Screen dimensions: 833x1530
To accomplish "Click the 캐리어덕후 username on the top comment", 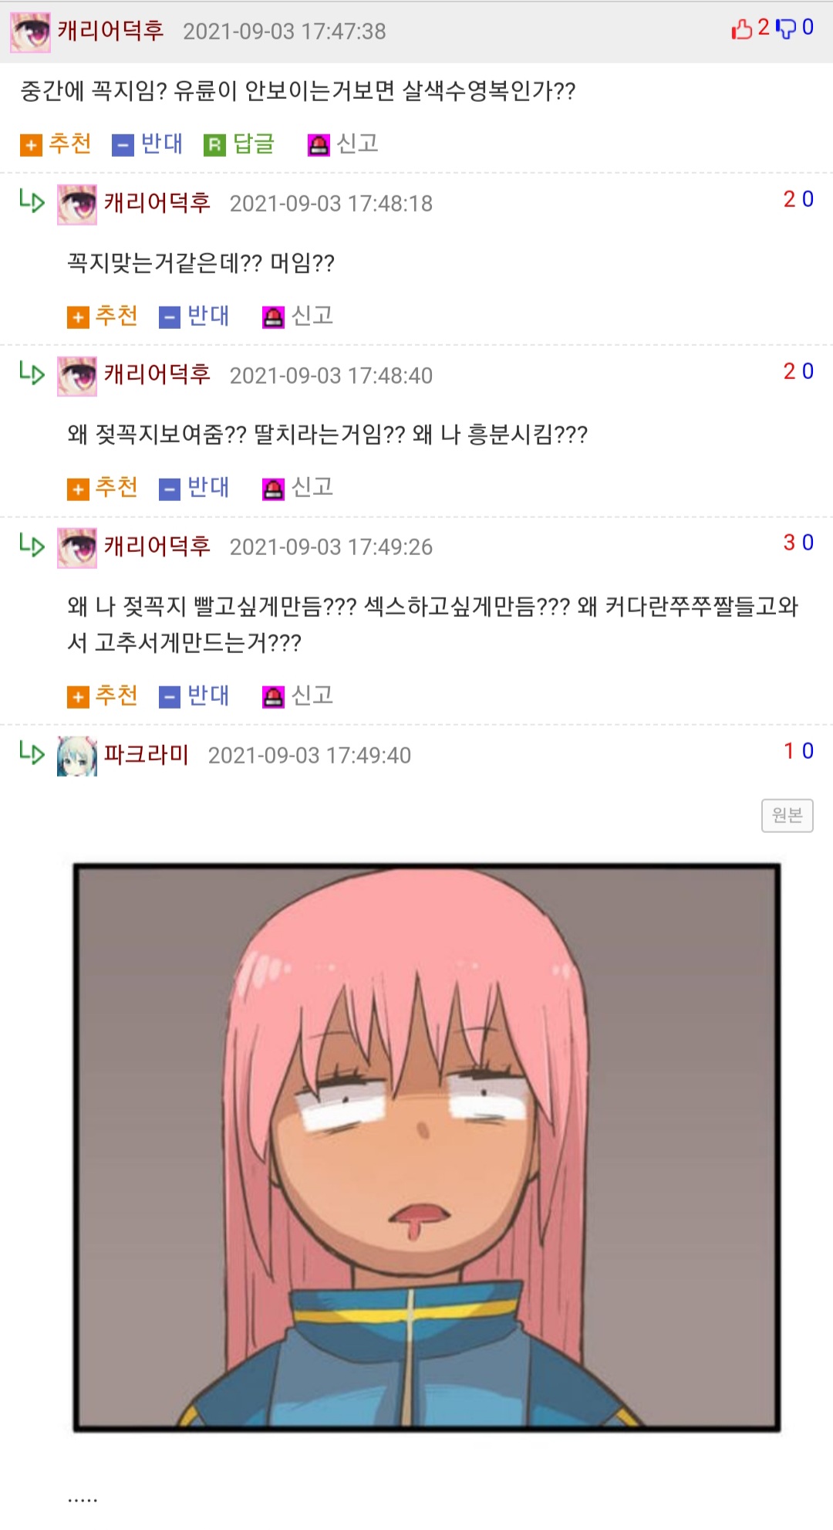I will [110, 31].
